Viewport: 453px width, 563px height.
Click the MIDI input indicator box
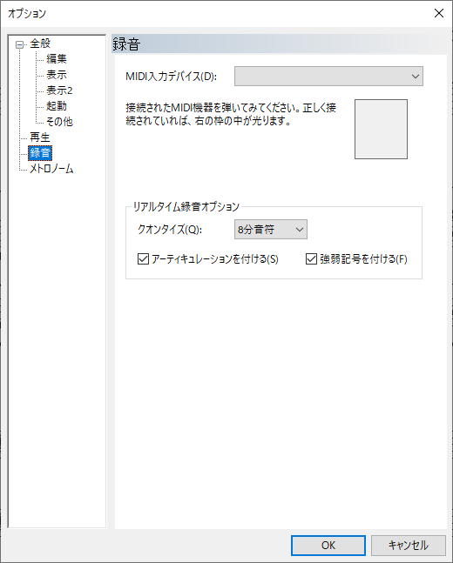point(381,130)
